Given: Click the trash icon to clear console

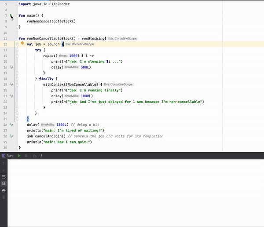Looking at the screenshot, I should (x=4, y=197).
